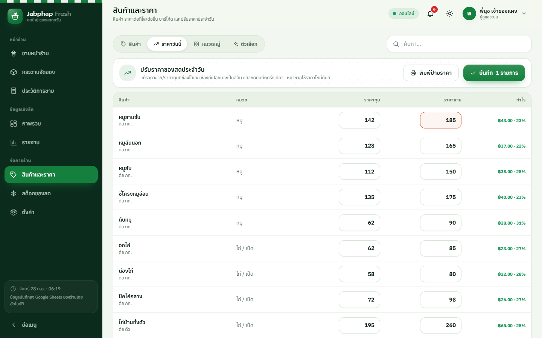Click the ราคาขาย column header
The image size is (542, 338).
click(452, 100)
